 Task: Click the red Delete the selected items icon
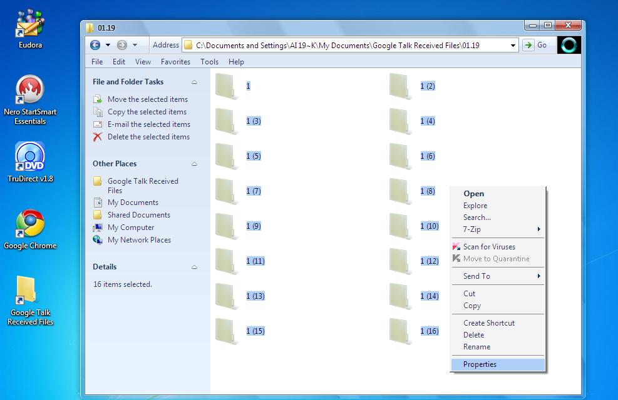click(x=97, y=137)
